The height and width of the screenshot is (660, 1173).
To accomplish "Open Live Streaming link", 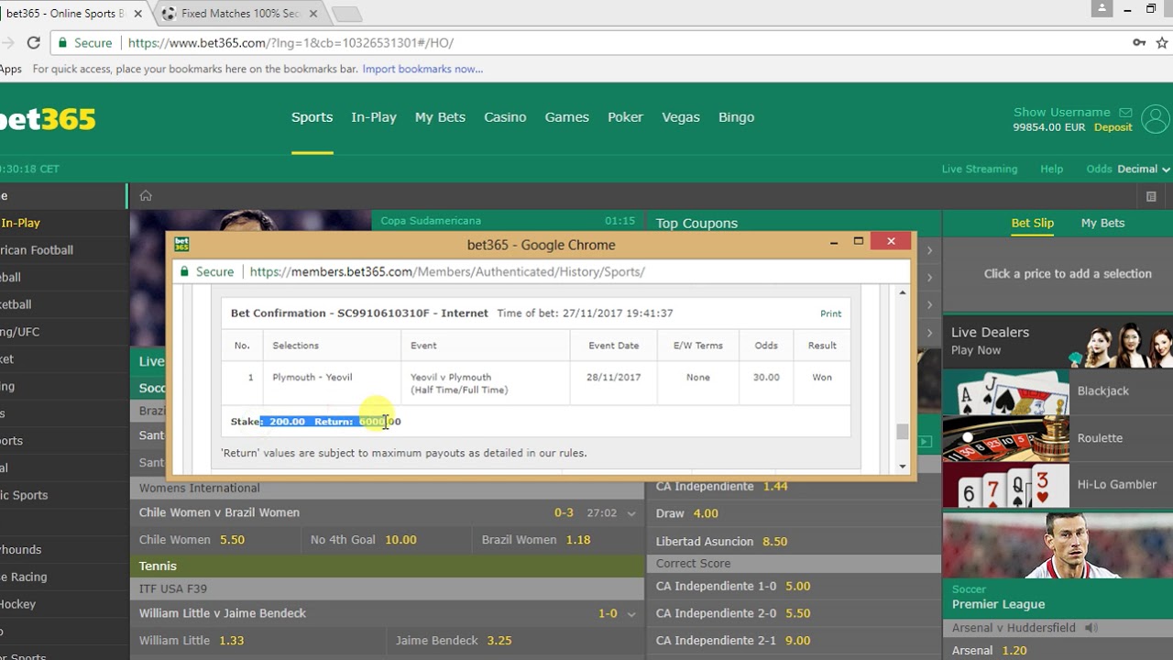I will point(980,169).
